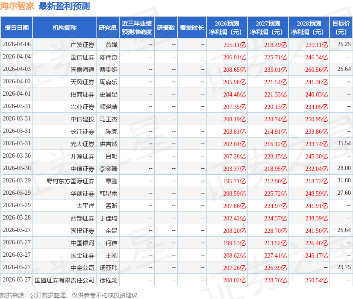This screenshot has width=353, height=299.
Task: Click the 海尔智家 title link
Action: tap(17, 6)
